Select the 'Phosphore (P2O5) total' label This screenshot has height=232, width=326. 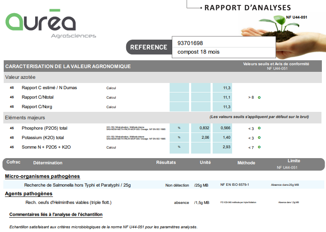[x=45, y=128]
